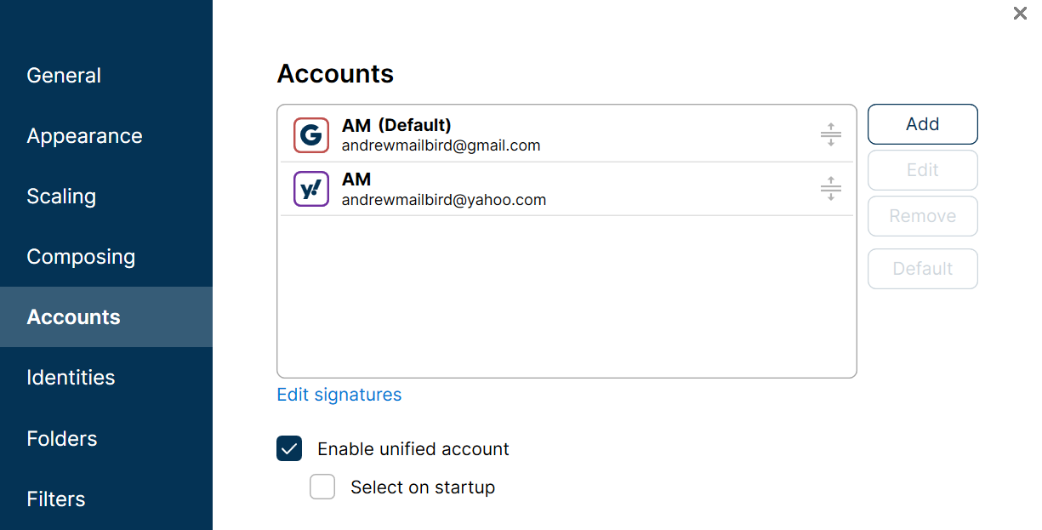The width and height of the screenshot is (1042, 530).
Task: Click the Gmail account "G" icon
Action: (310, 135)
